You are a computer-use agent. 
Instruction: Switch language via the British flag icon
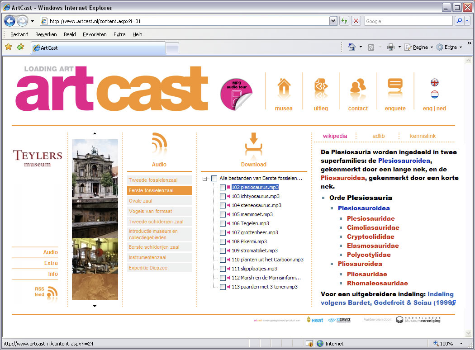[434, 82]
